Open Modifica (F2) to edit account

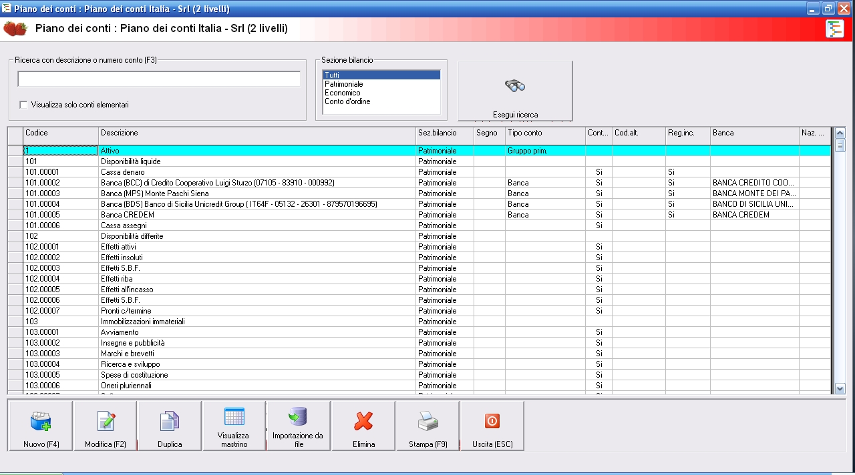[106, 426]
